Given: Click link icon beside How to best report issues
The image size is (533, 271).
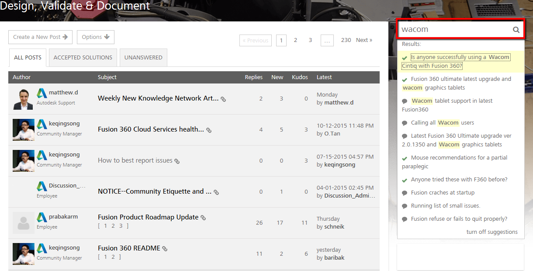Looking at the screenshot, I should (x=177, y=161).
